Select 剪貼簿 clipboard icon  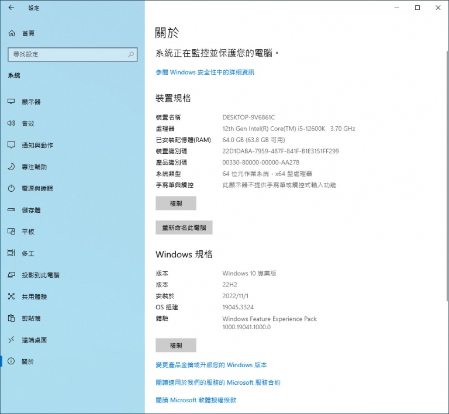coord(11,318)
